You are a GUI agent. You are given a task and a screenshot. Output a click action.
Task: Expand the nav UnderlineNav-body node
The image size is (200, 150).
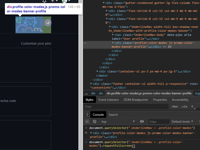[113, 35]
